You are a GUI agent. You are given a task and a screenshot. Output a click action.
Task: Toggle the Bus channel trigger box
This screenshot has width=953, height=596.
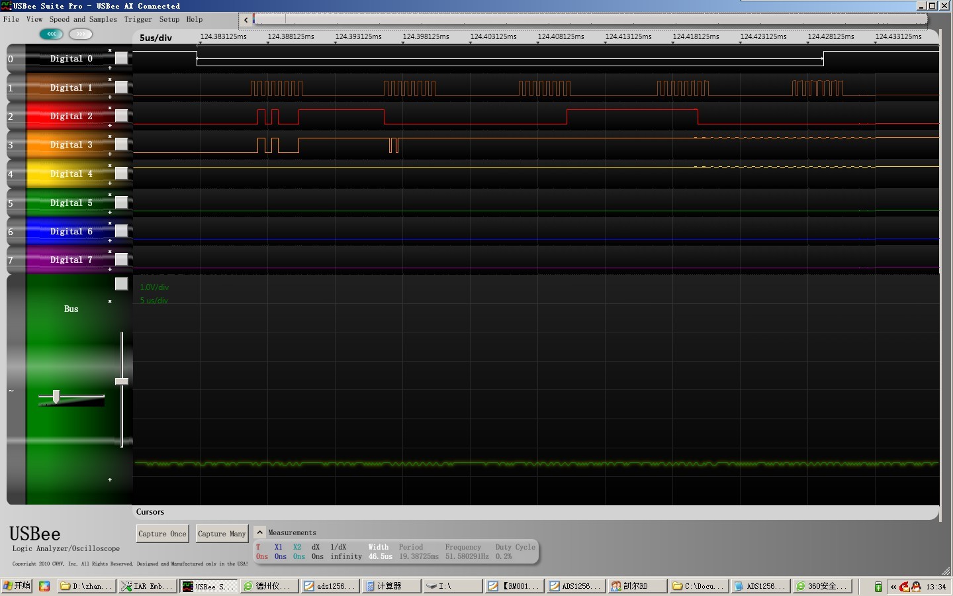[x=122, y=283]
